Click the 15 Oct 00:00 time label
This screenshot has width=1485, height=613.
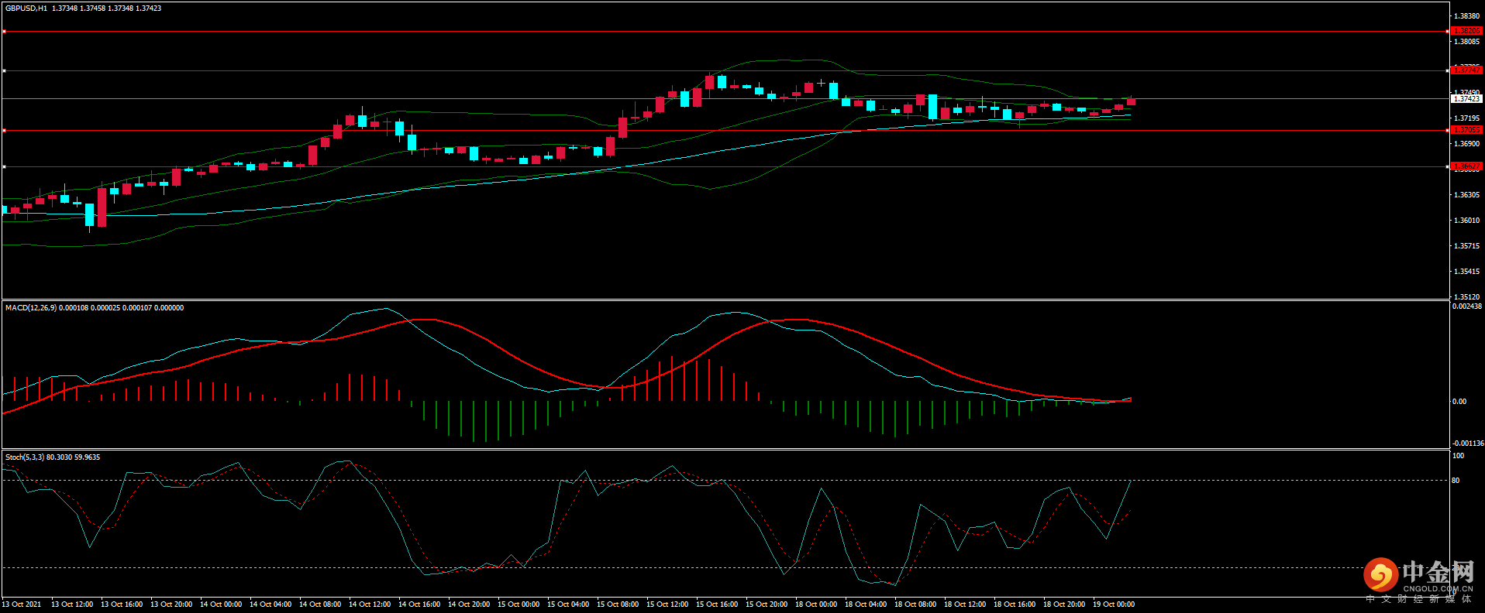(518, 604)
